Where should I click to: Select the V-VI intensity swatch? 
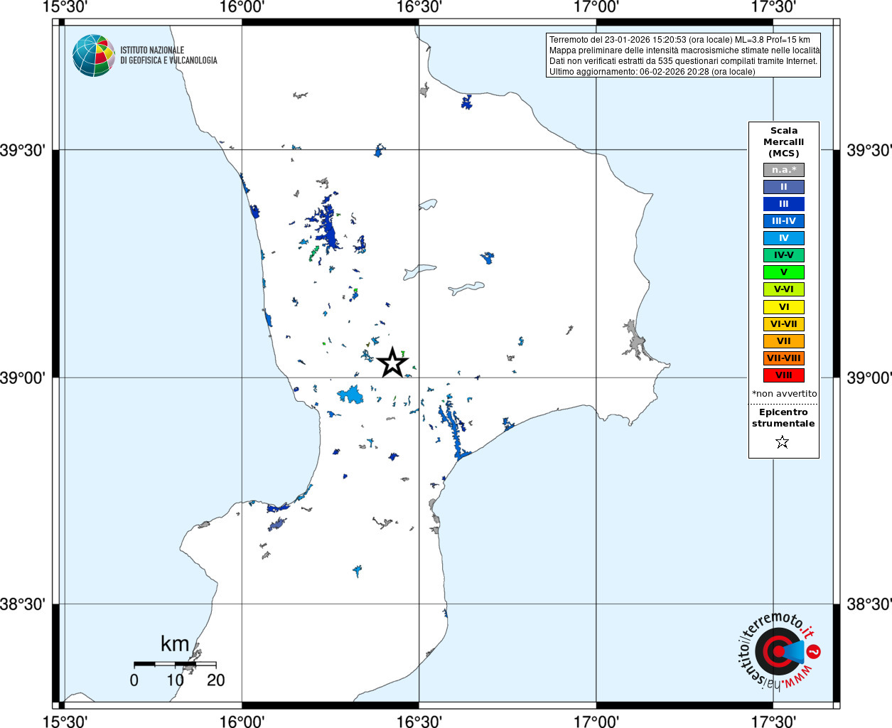pyautogui.click(x=784, y=289)
